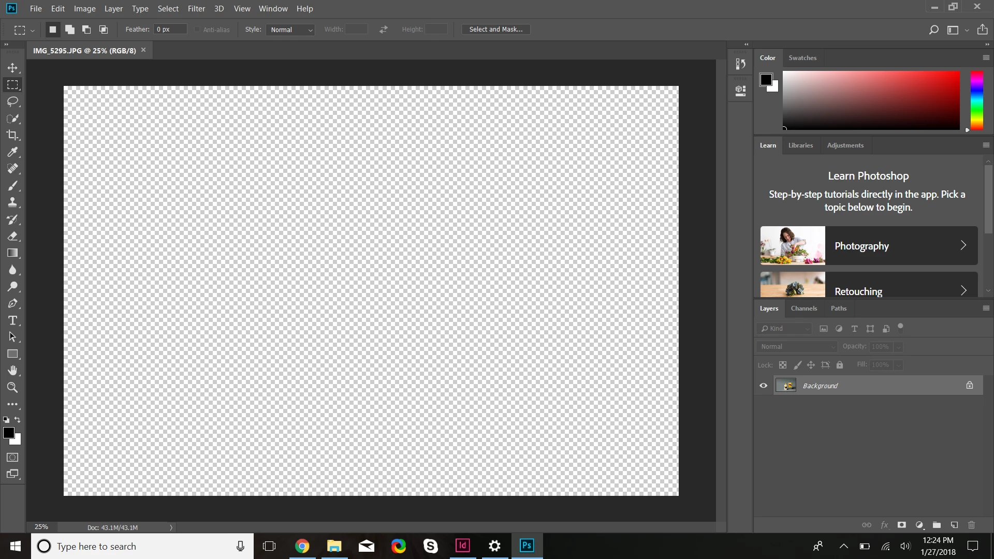
Task: Select the Hand tool
Action: [x=12, y=371]
